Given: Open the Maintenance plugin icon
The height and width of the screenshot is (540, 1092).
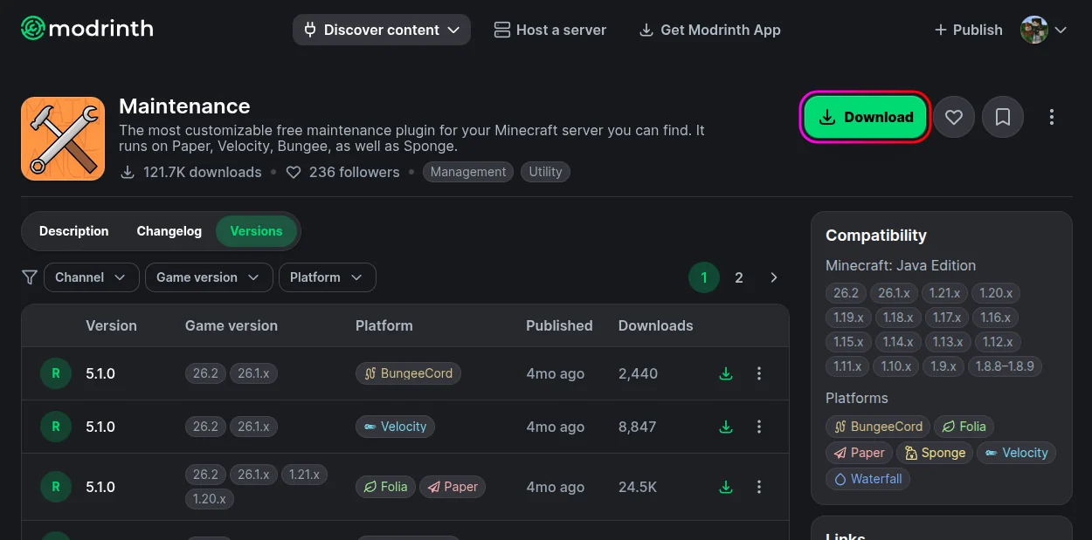Looking at the screenshot, I should (x=63, y=139).
